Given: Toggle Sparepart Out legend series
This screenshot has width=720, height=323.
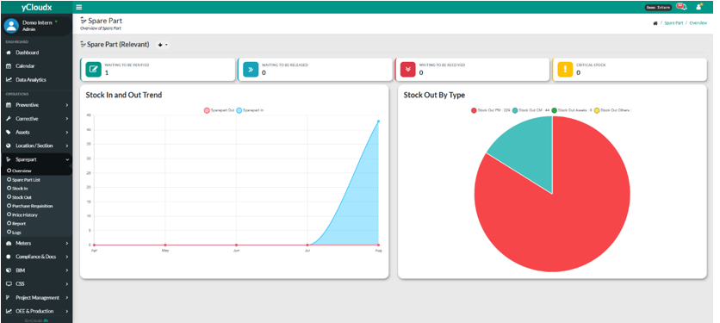Looking at the screenshot, I should tap(219, 110).
